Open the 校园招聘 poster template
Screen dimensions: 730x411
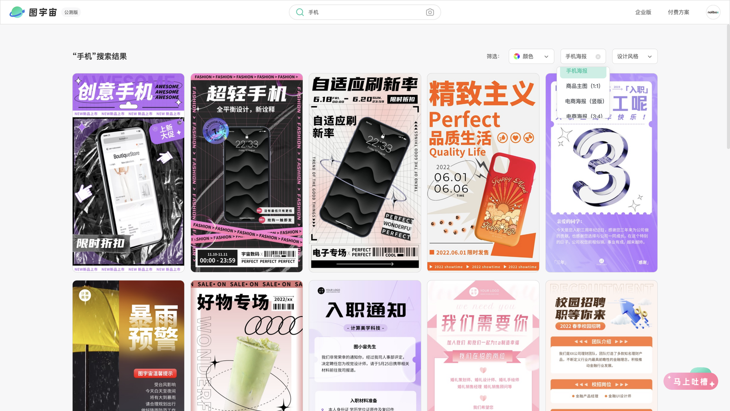[x=602, y=346]
